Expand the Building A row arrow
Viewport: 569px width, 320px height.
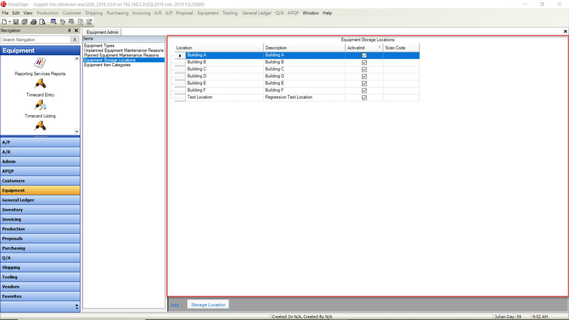179,55
